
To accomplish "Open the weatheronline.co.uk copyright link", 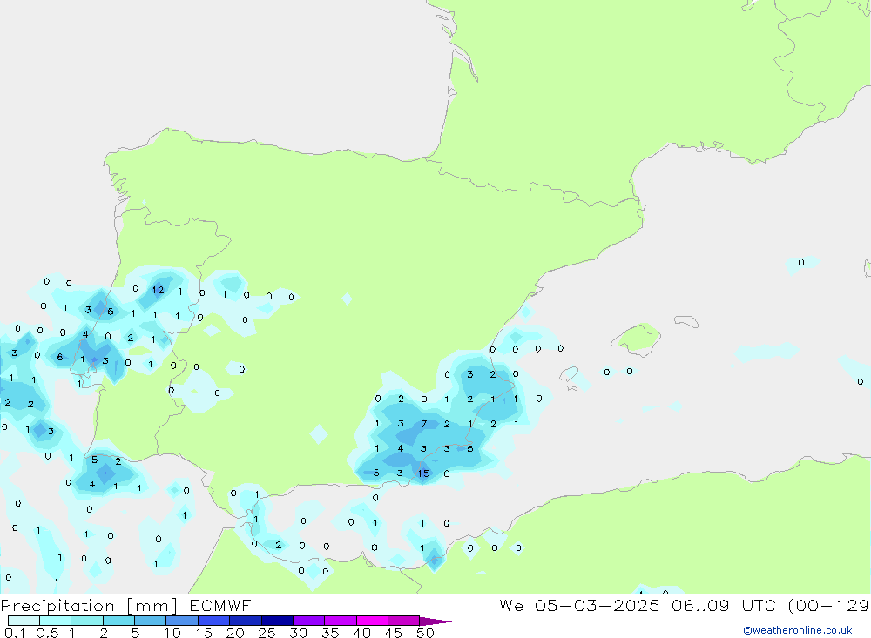I will tap(798, 630).
